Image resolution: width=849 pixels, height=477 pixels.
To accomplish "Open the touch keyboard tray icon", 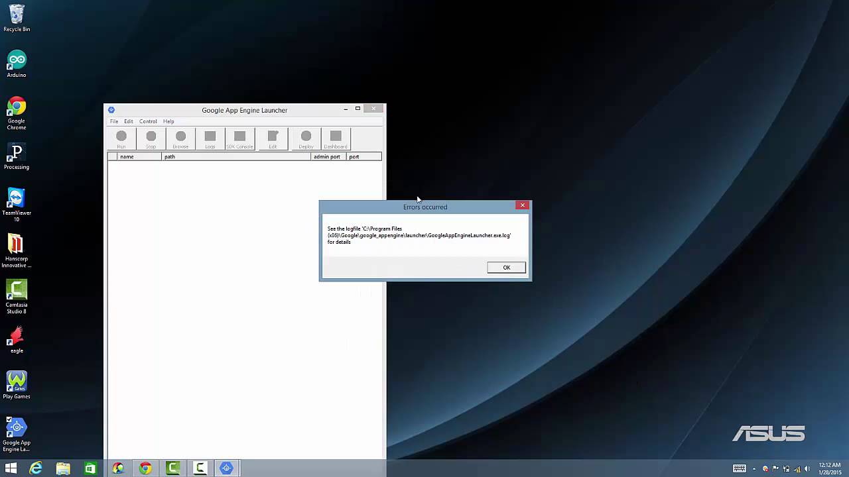I will [740, 468].
